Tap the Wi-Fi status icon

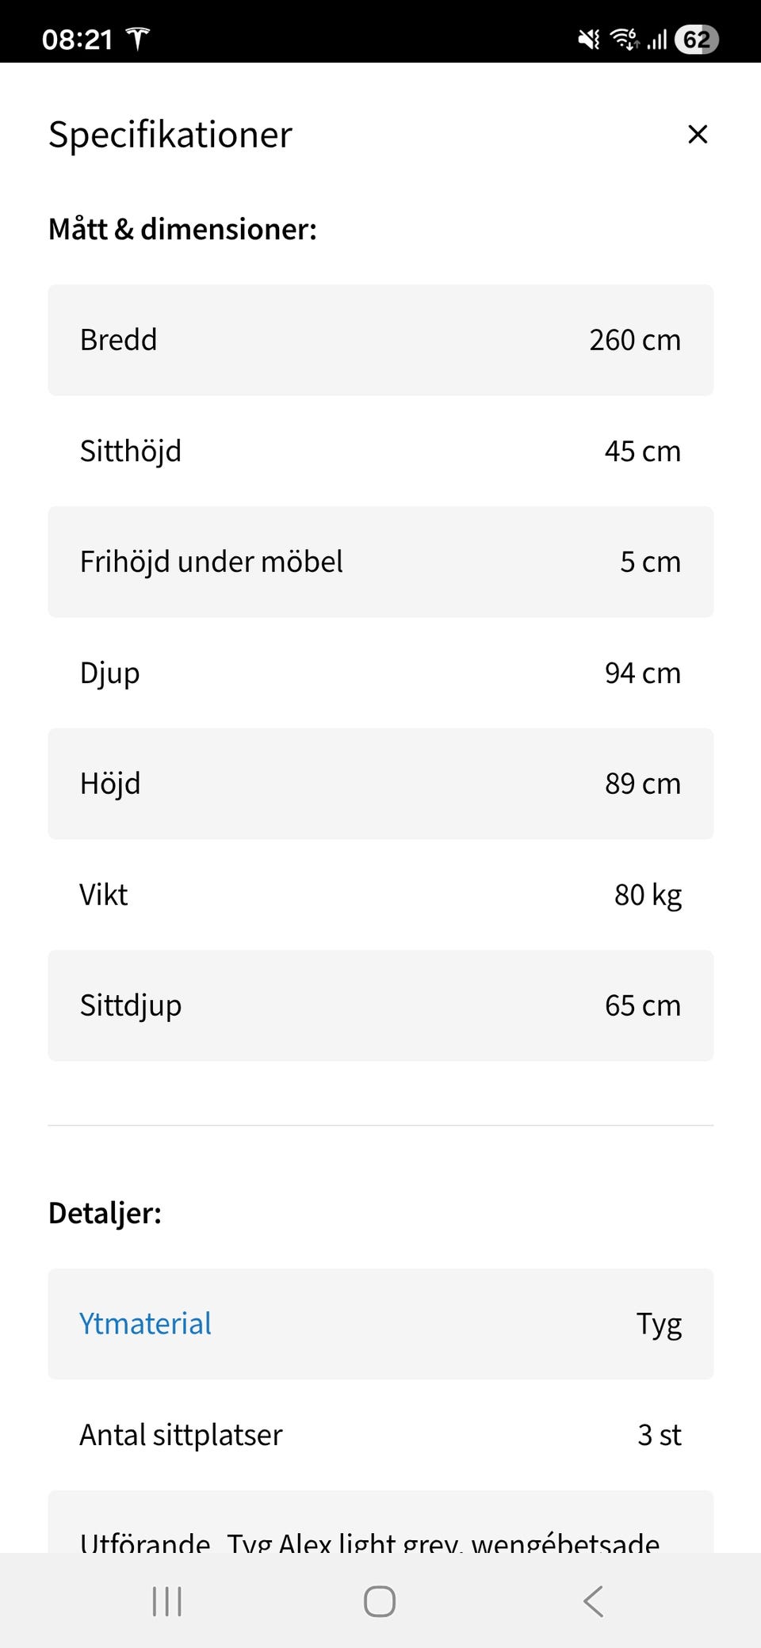624,39
